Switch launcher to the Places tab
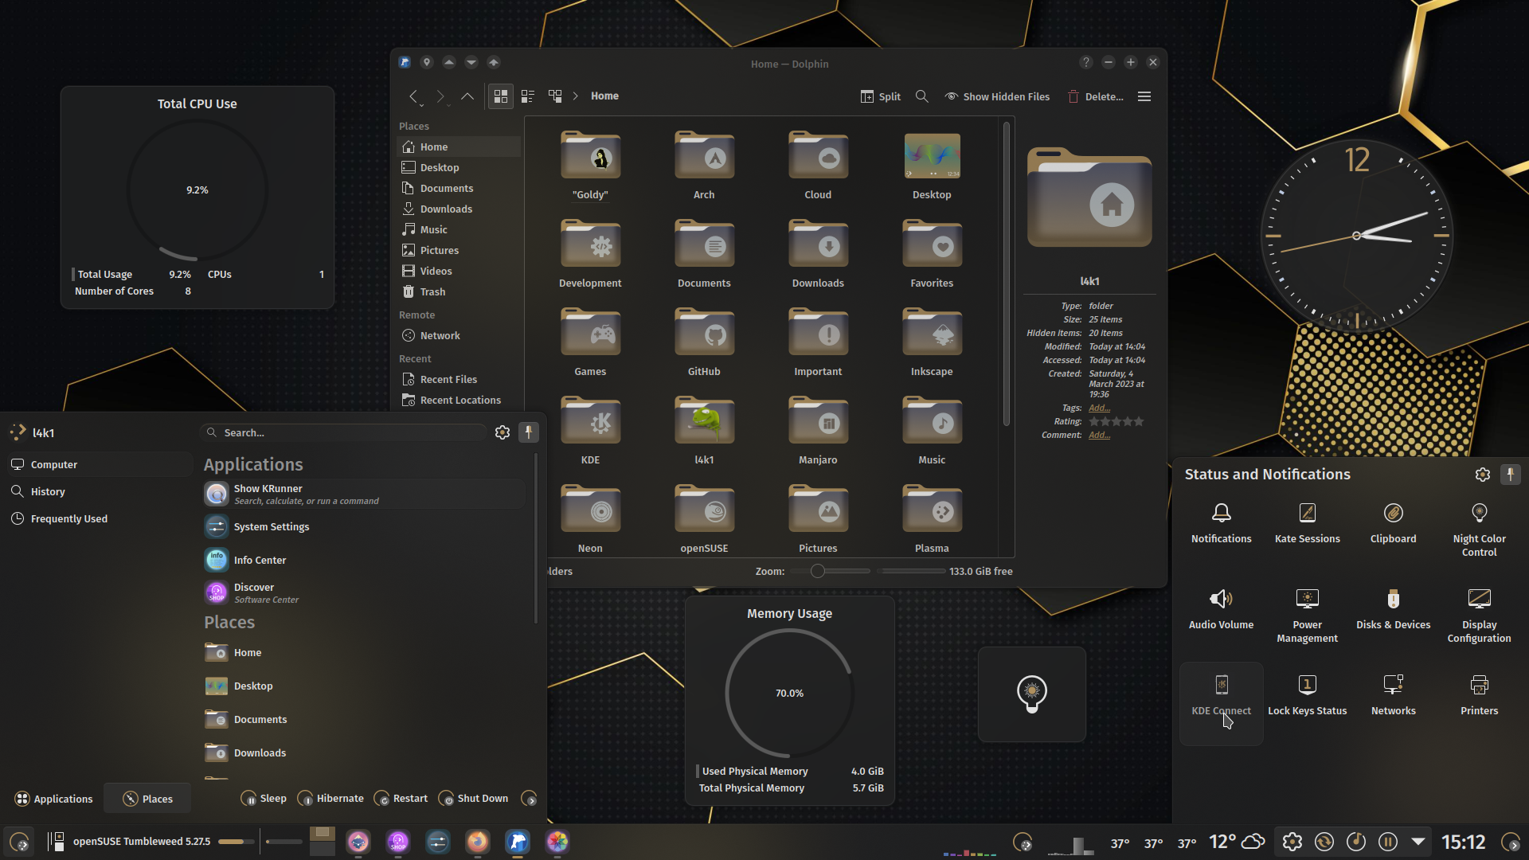Image resolution: width=1529 pixels, height=860 pixels. pos(147,798)
